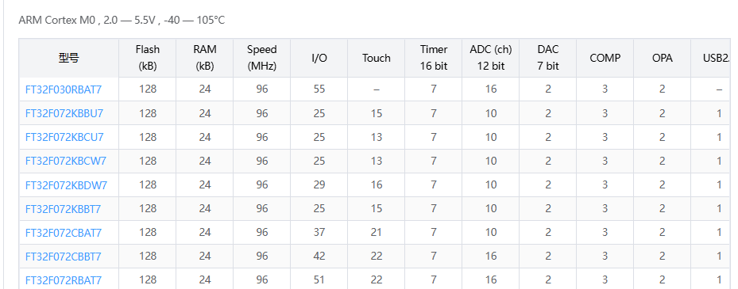Open the FT32F072KBCU7 product link

click(x=64, y=137)
